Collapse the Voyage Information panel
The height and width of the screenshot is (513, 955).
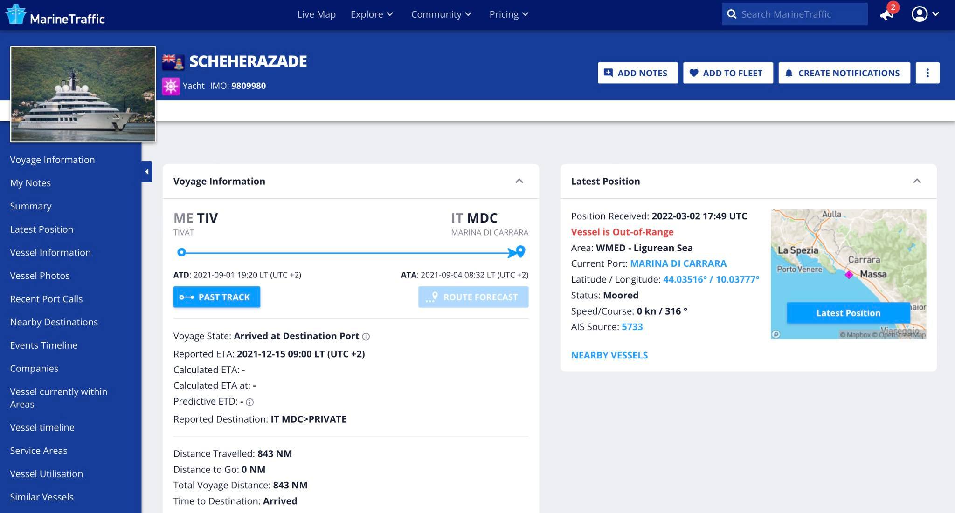click(x=519, y=181)
